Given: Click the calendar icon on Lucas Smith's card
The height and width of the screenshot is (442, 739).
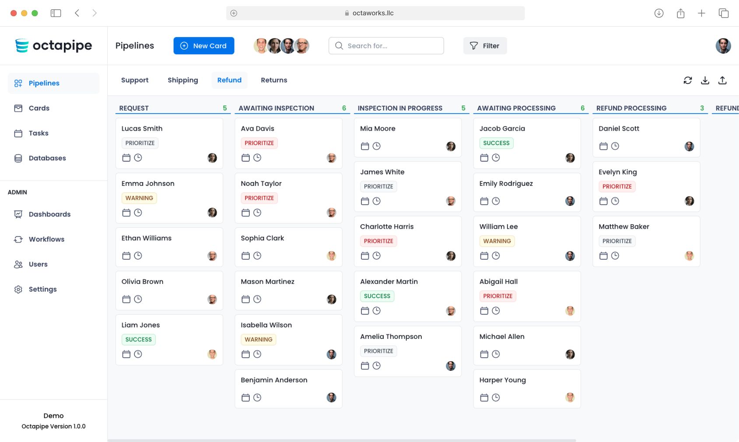Looking at the screenshot, I should 126,157.
